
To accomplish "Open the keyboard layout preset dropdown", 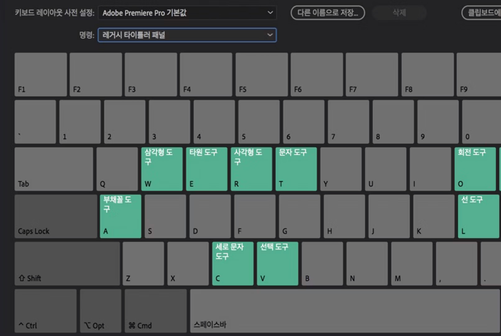I will (187, 13).
